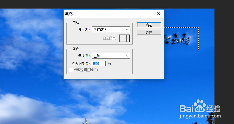Click the 不透明度(O): label text

tap(81, 63)
